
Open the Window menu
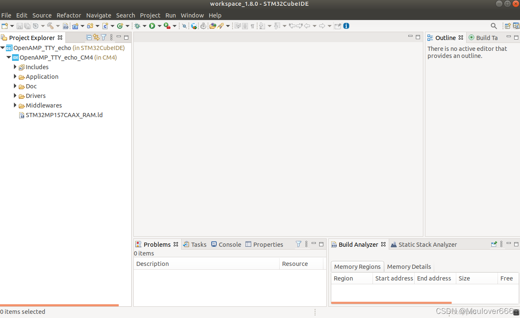[x=192, y=15]
